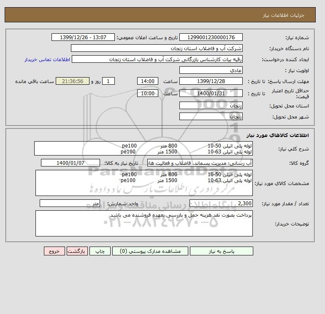Click the request creator field رقیه بیات
Viewport: 325px width, 314px height.
157,59
